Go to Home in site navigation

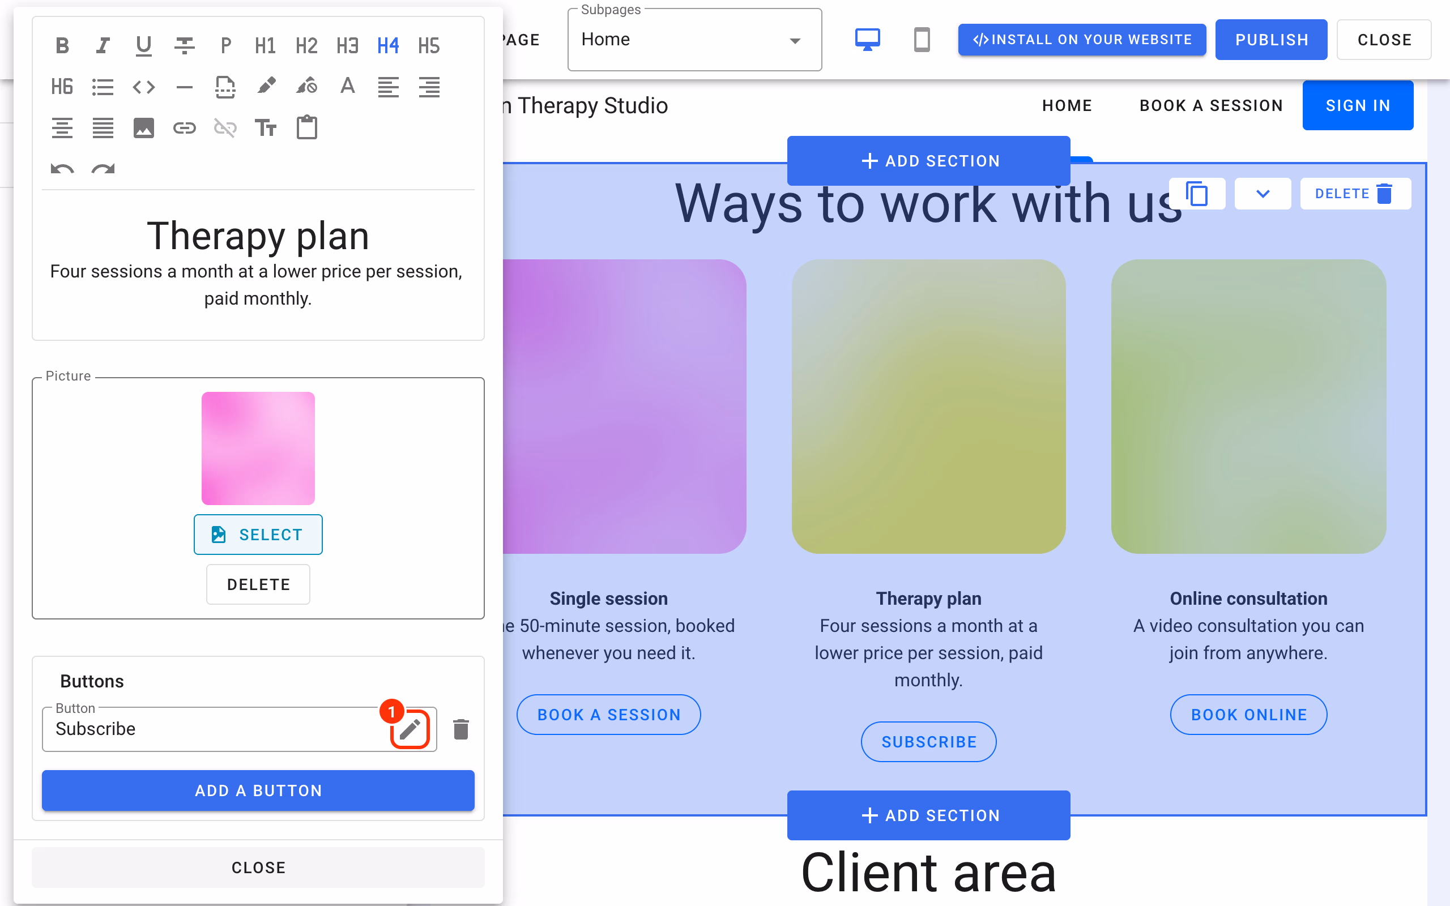click(1067, 105)
